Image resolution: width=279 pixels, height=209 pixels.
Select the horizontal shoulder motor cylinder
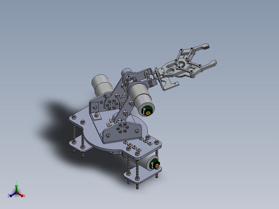point(141,96)
